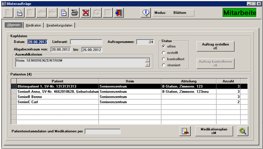Click the red X delete icon

85,13
